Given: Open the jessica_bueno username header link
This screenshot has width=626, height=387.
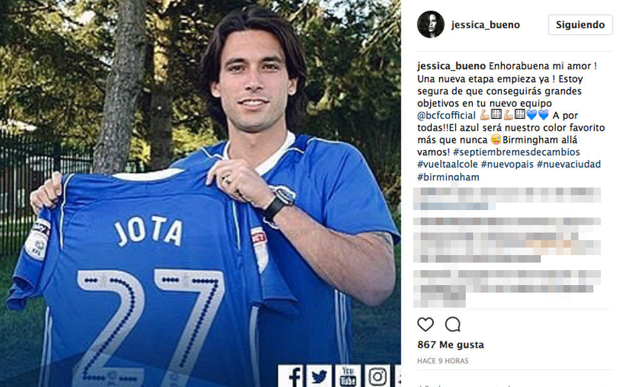Looking at the screenshot, I should coord(486,25).
